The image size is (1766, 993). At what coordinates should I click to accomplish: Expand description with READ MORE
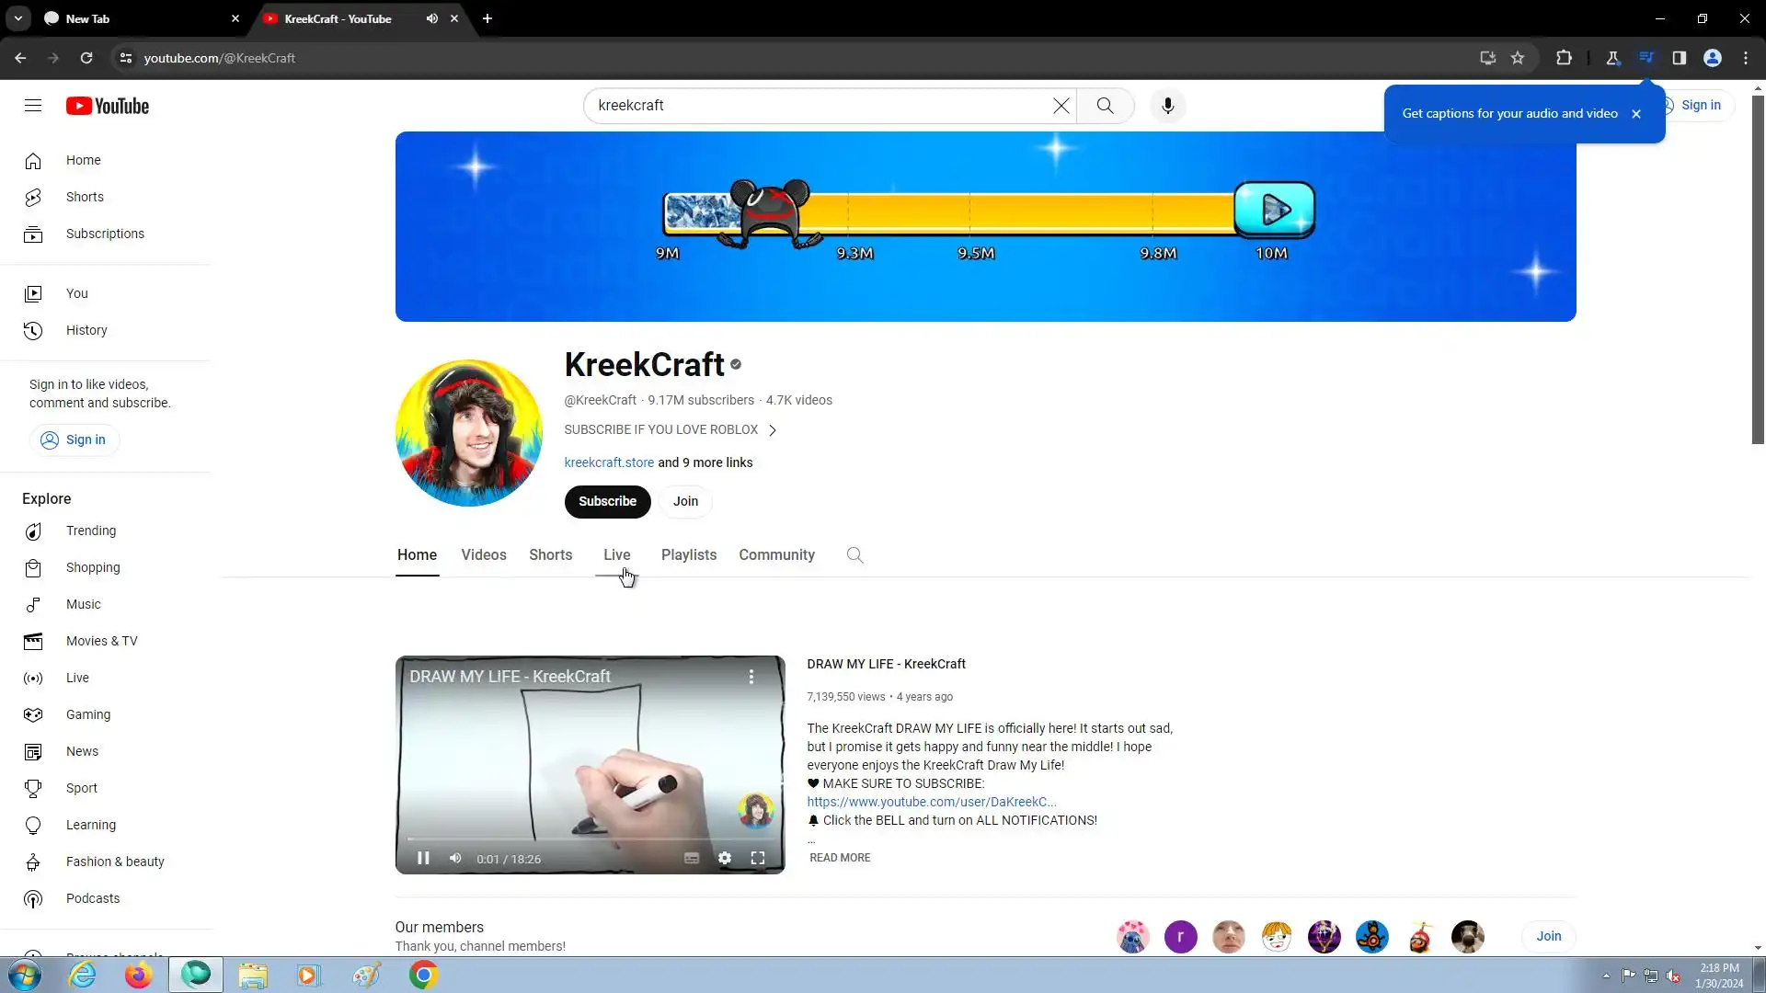pos(839,857)
